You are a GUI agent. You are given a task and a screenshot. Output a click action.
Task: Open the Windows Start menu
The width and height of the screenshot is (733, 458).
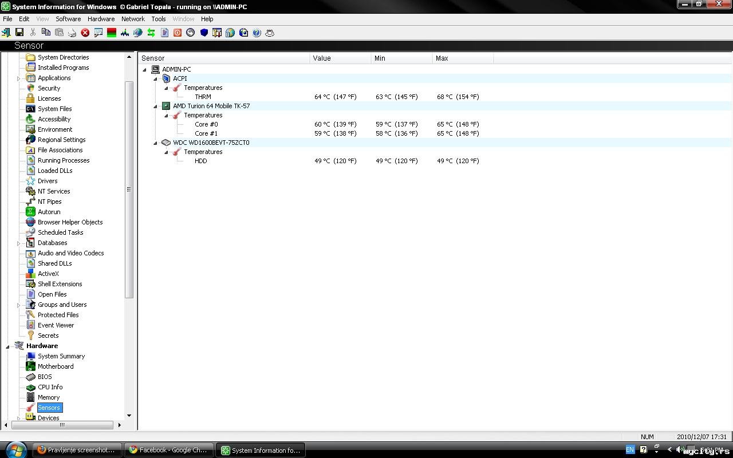[x=15, y=449]
